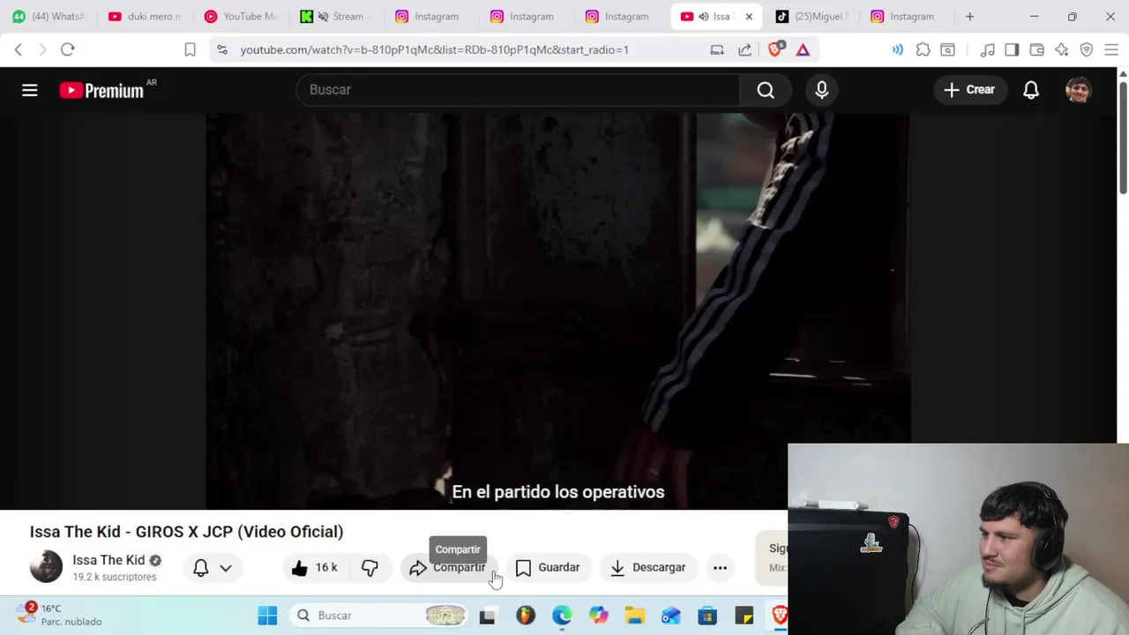Click the browser address bar URL
This screenshot has height=635, width=1129.
pos(434,49)
